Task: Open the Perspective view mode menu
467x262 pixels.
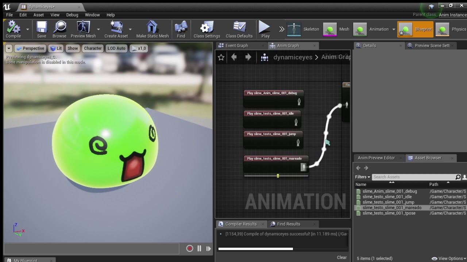Action: 30,48
